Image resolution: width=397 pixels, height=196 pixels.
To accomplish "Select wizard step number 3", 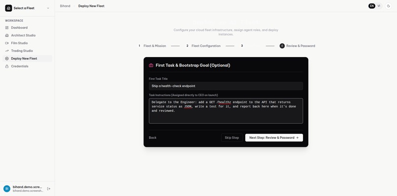I will (242, 46).
